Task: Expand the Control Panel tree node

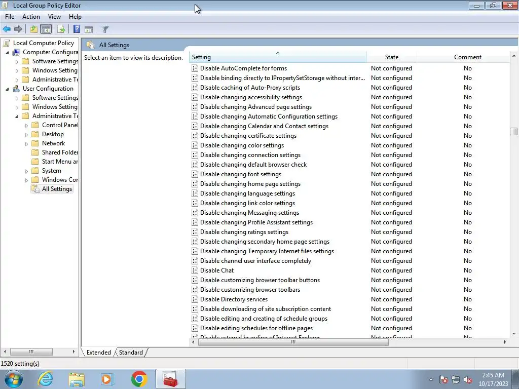Action: coord(26,126)
